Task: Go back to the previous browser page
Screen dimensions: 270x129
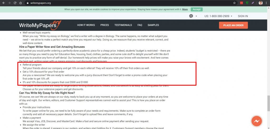Action: (4, 3)
